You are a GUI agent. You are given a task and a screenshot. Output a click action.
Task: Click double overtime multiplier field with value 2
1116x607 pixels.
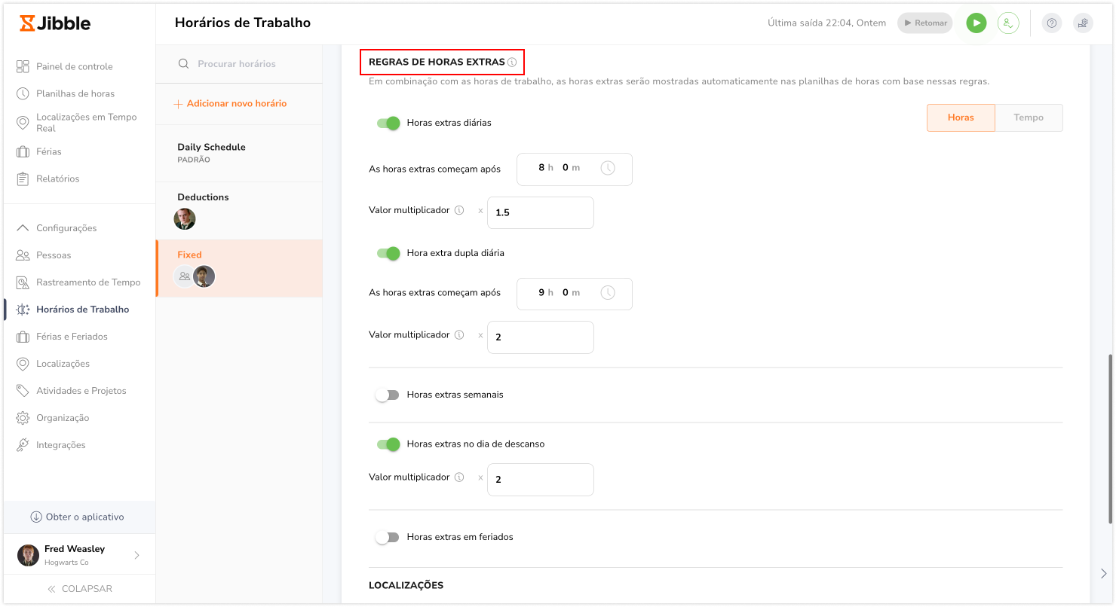coord(541,337)
